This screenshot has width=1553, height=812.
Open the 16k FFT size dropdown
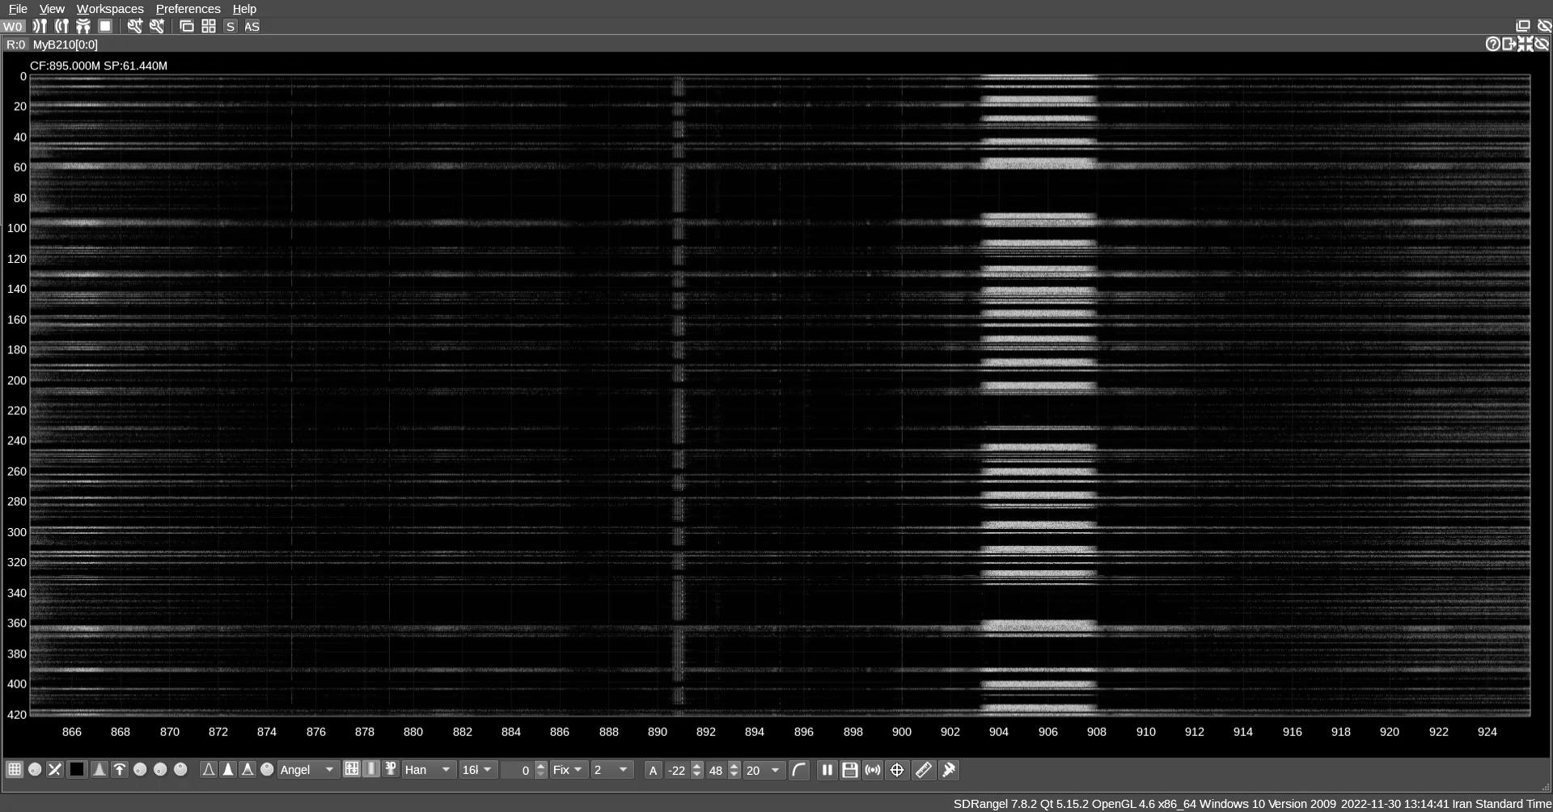point(477,770)
